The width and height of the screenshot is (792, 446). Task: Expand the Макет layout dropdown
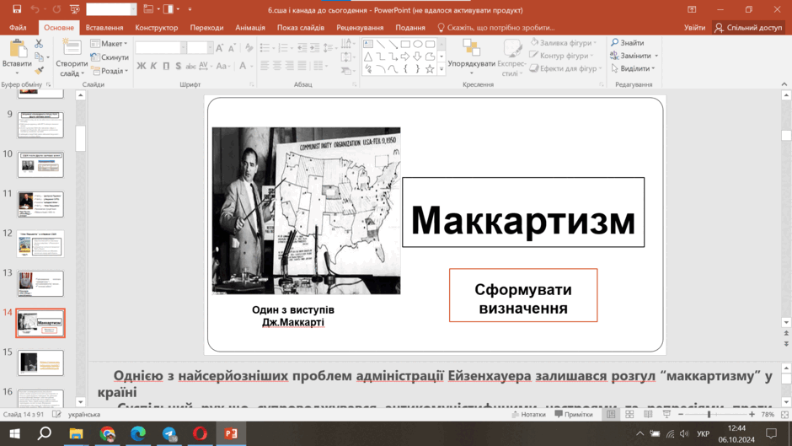click(110, 44)
